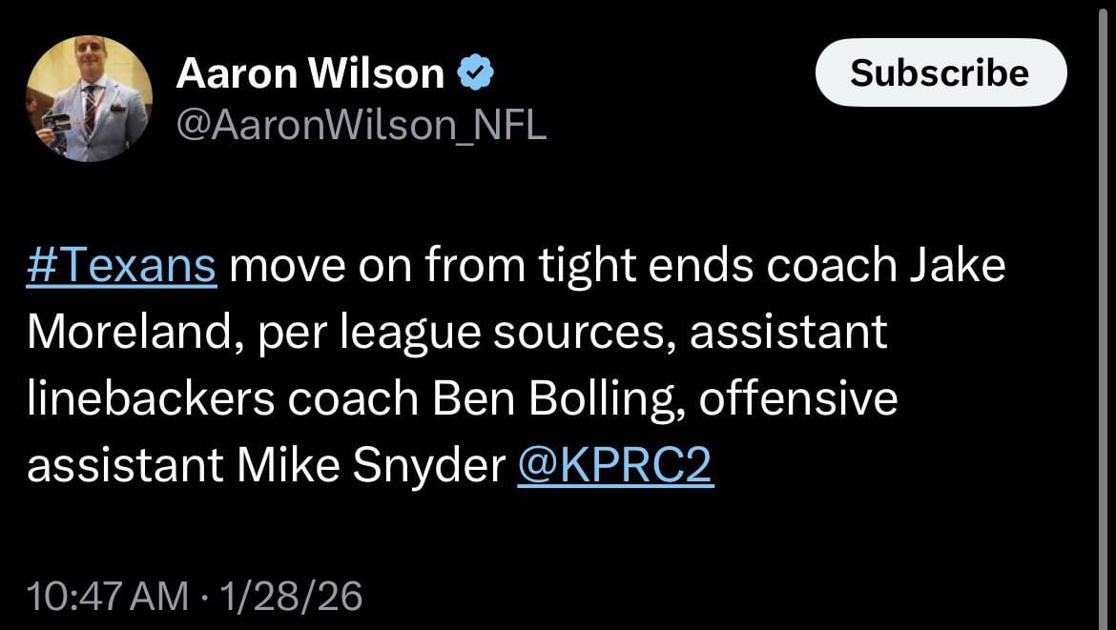Click the @AaronWilson_NFL handle
The image size is (1116, 630).
coord(361,122)
